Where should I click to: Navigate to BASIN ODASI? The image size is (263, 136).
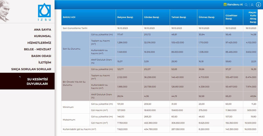41,56
